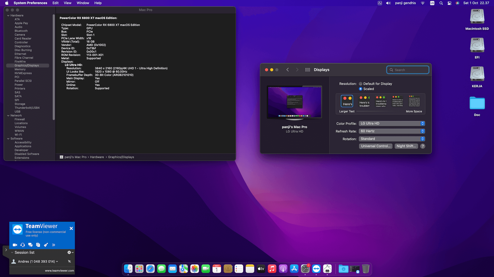Open Spotlight search in menu bar
The width and height of the screenshot is (494, 277).
(441, 3)
